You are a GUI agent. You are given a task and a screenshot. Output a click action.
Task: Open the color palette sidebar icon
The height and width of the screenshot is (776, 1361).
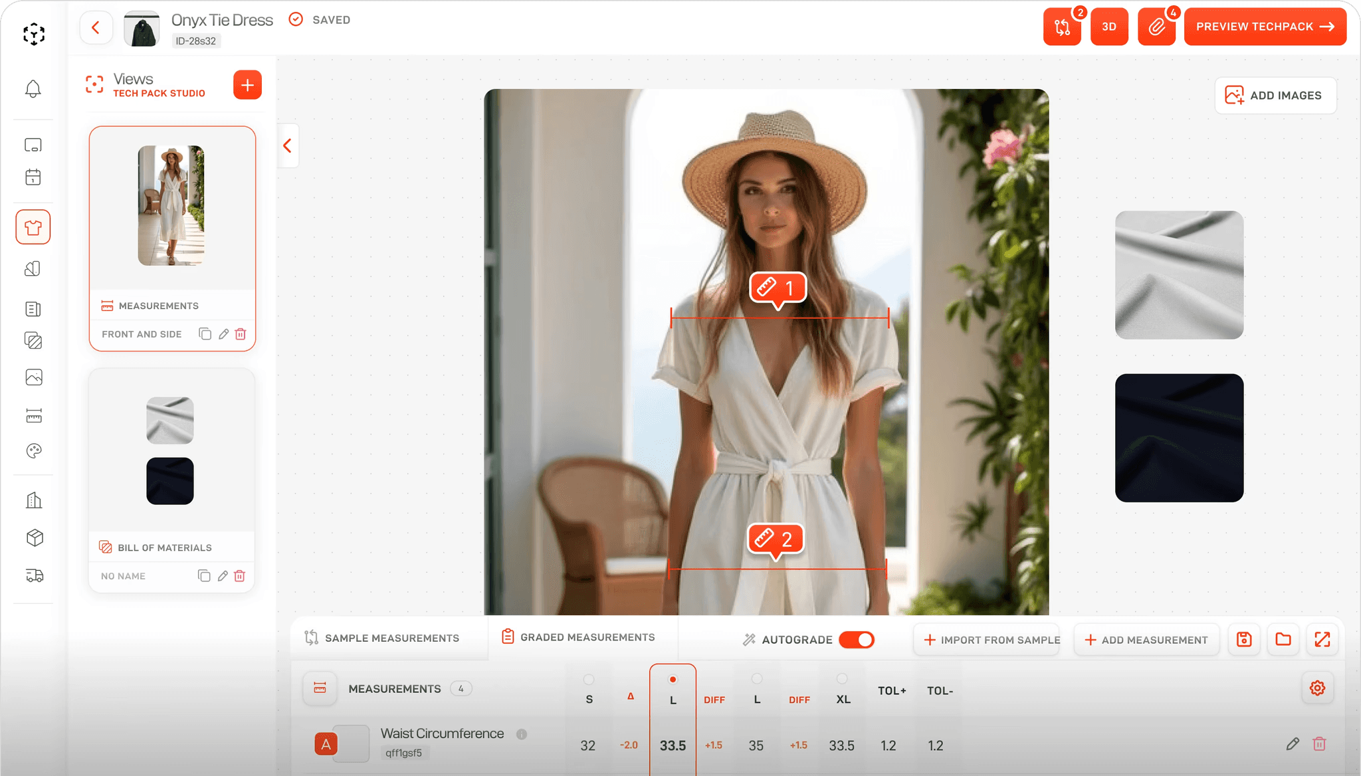tap(33, 451)
